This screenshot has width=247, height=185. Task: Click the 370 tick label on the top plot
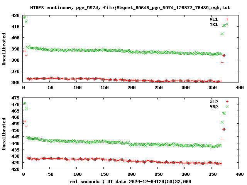[x=15, y=71]
